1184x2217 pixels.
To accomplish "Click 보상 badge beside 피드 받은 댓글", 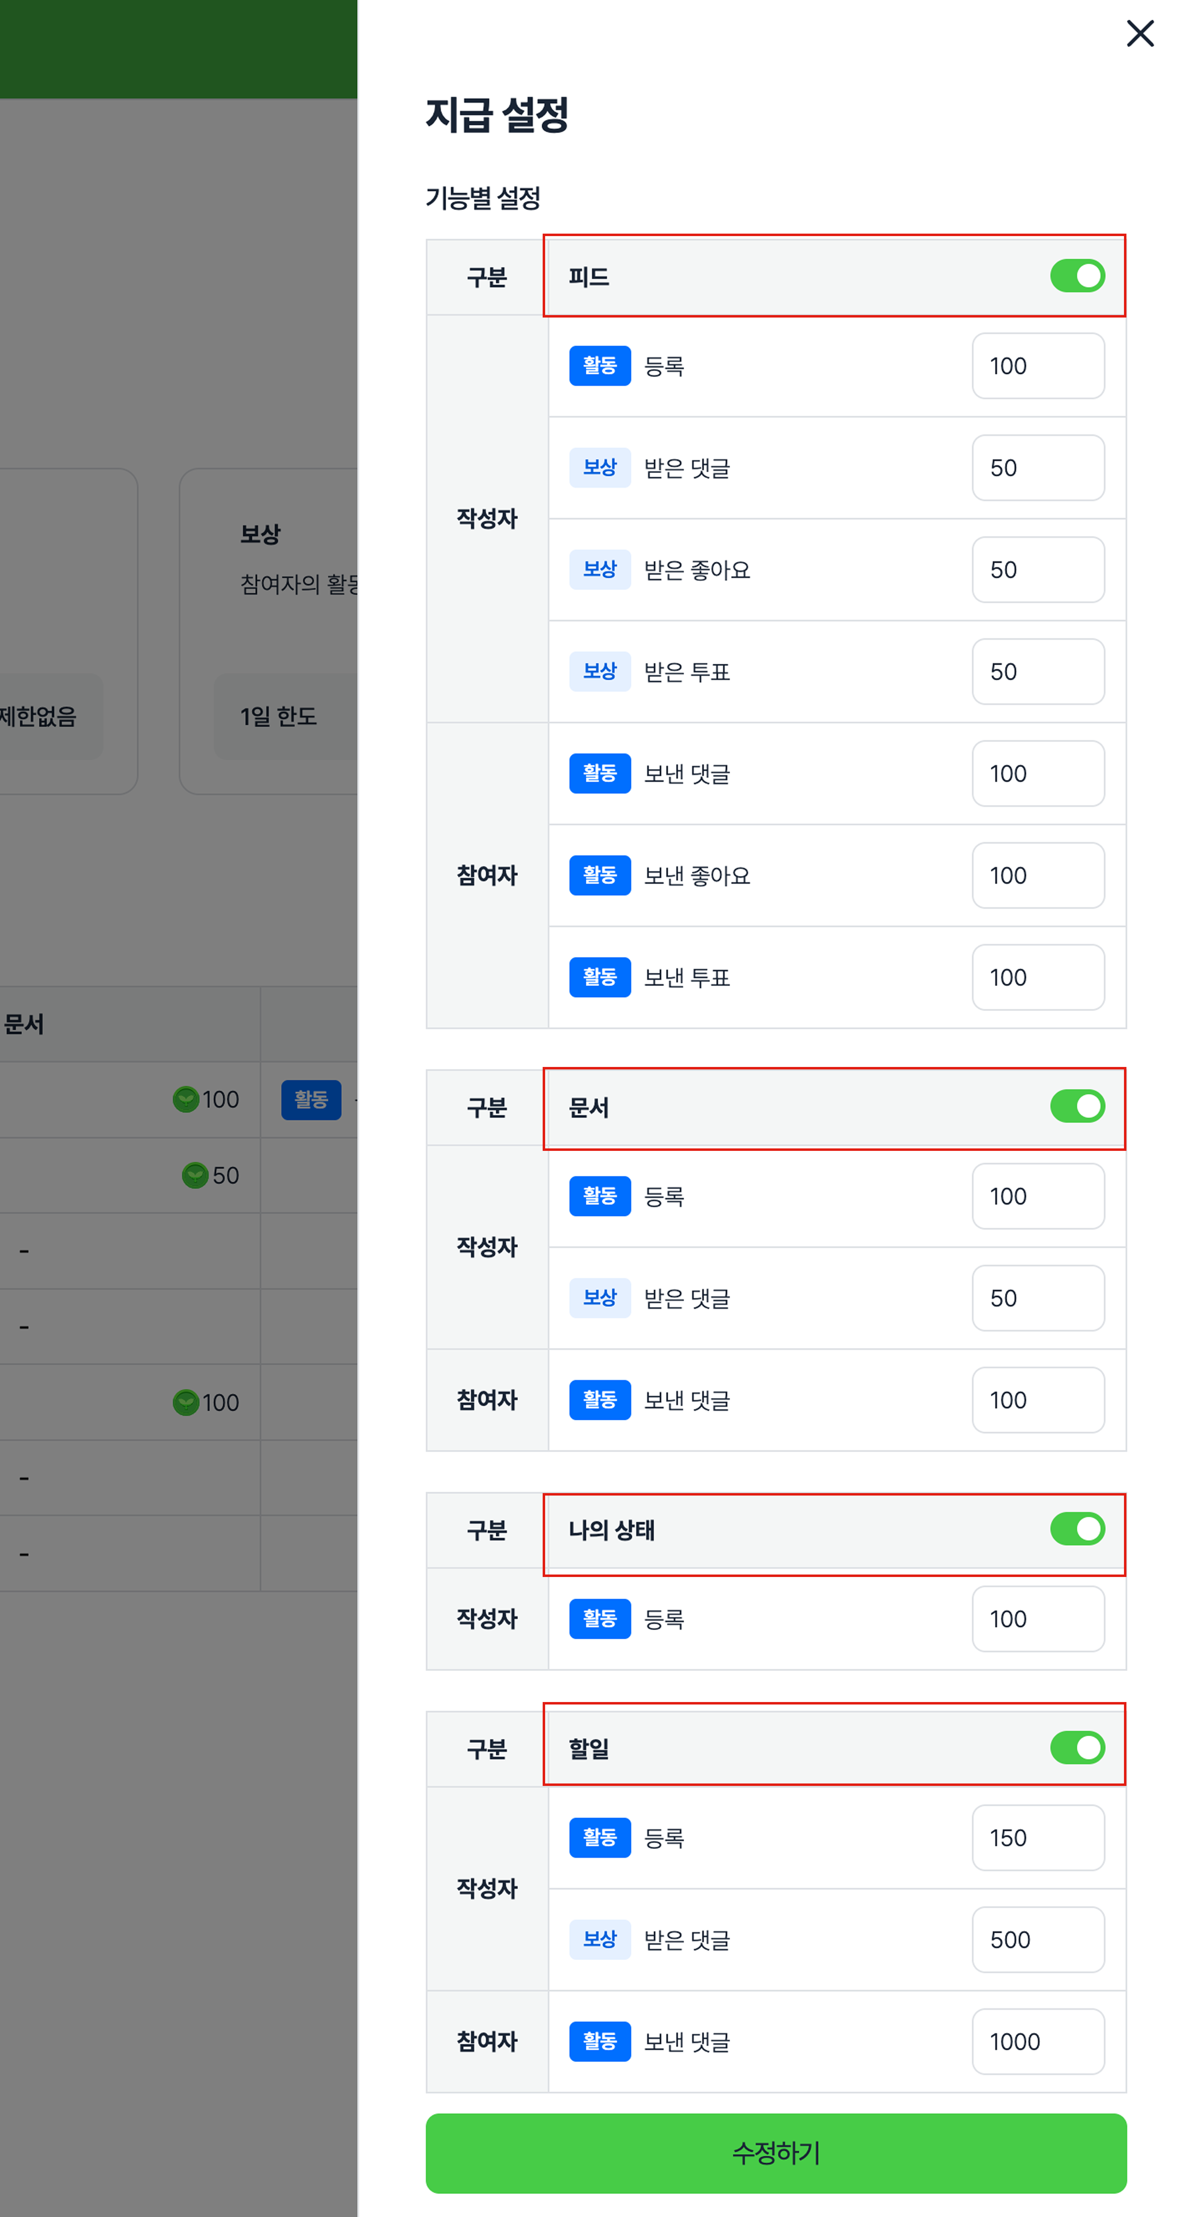I will pos(600,467).
